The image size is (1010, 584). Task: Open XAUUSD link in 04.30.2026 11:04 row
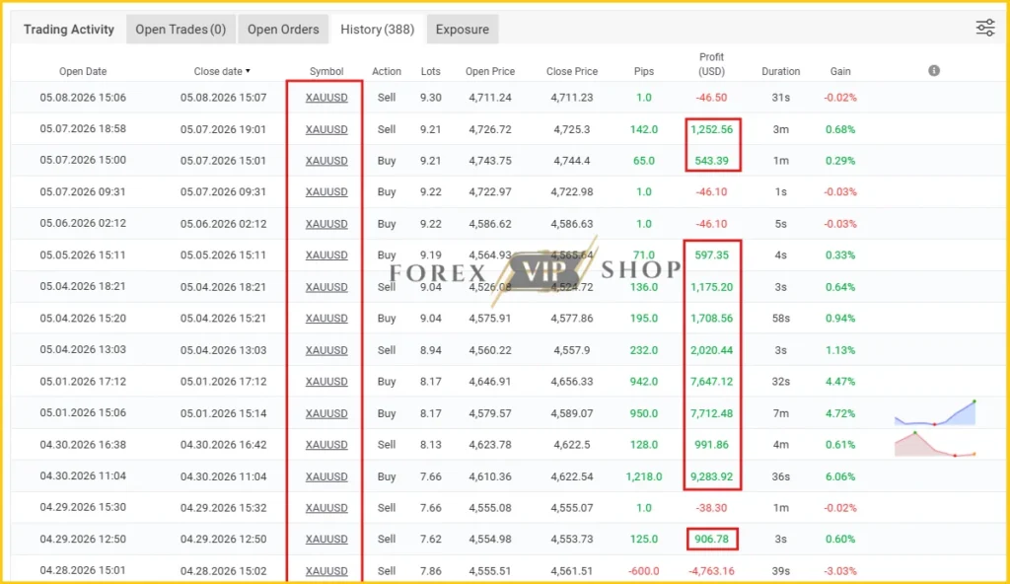(x=326, y=476)
